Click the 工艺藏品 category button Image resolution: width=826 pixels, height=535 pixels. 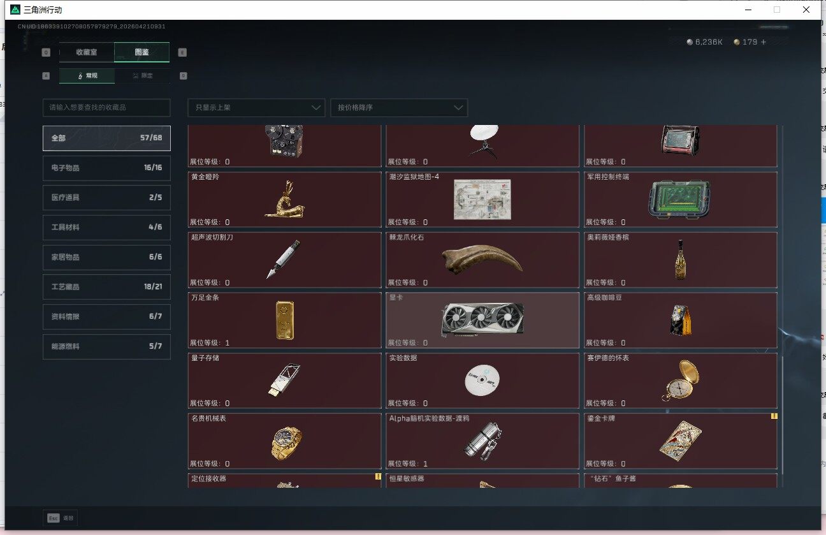106,287
